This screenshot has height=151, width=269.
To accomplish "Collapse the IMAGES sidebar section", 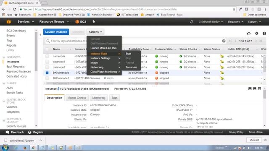I will (4, 83).
